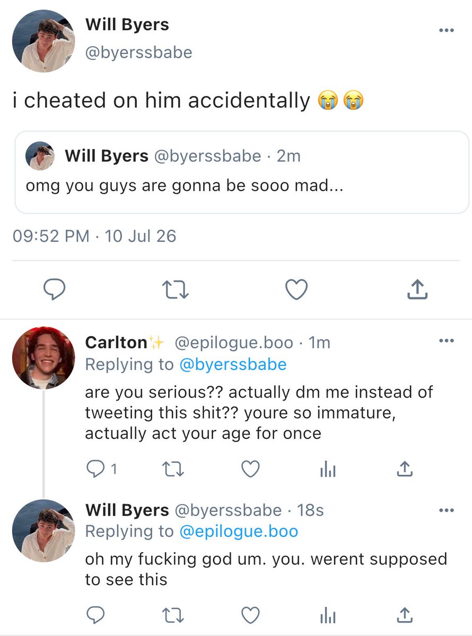Open more options on Will's last reply

point(447,510)
